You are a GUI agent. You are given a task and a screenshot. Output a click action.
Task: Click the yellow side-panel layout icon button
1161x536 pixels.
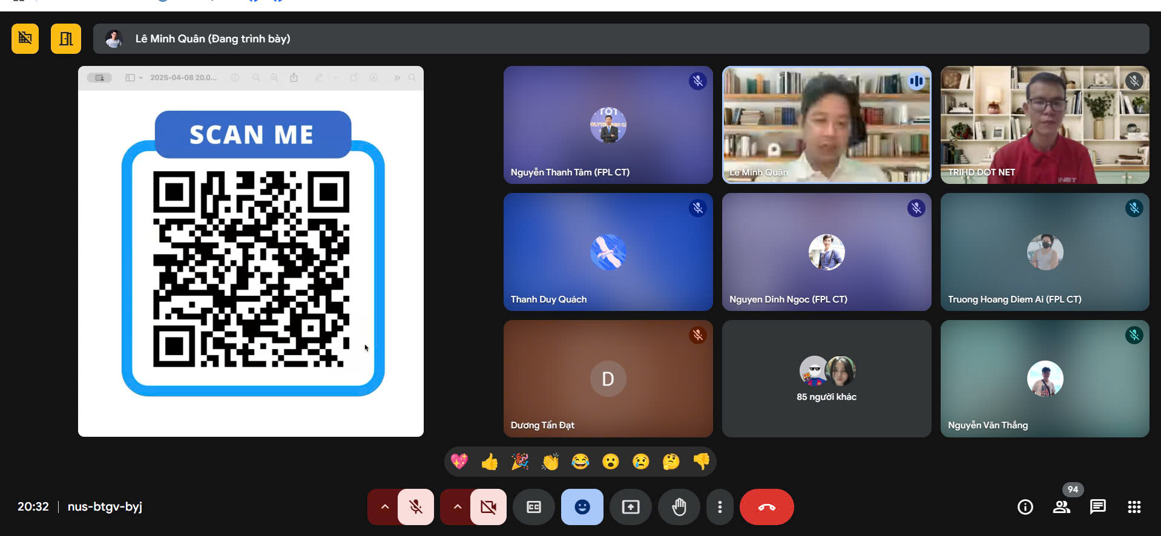pos(66,39)
